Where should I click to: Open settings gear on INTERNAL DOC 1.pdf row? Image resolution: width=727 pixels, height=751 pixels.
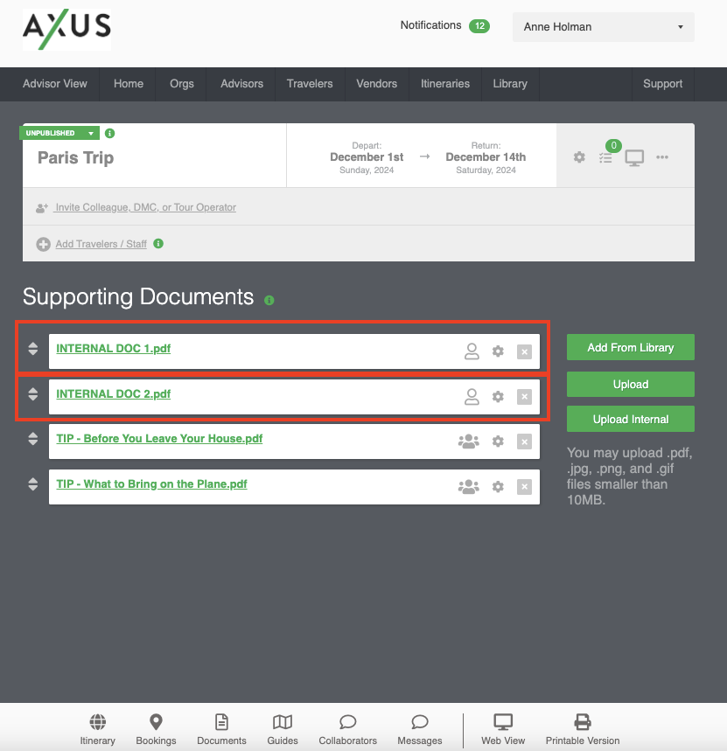[498, 351]
